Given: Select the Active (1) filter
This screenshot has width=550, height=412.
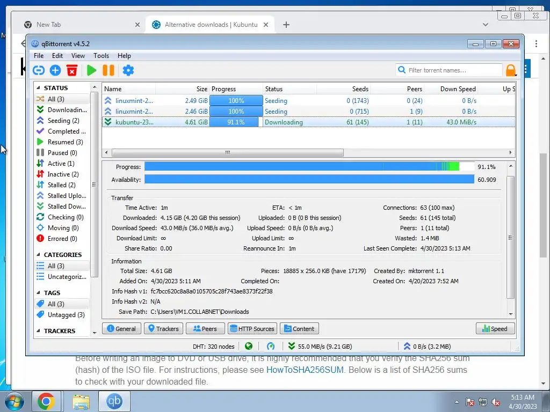Looking at the screenshot, I should pyautogui.click(x=62, y=164).
